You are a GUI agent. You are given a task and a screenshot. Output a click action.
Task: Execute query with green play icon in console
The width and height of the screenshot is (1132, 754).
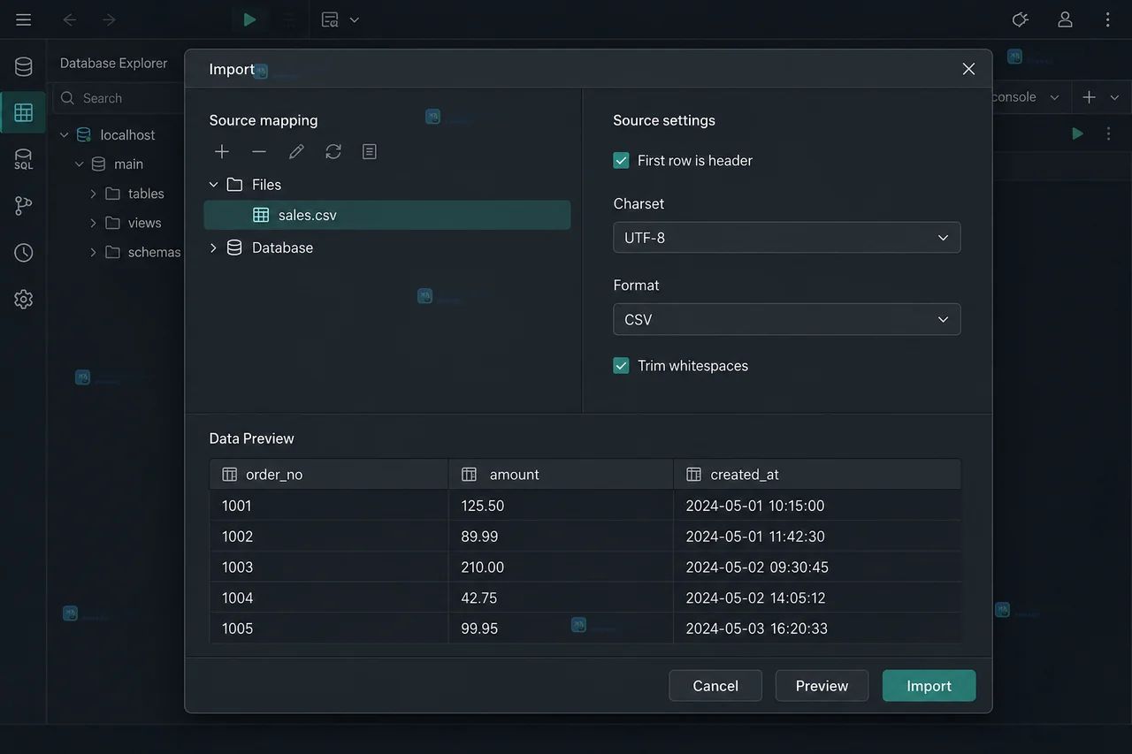1077,133
